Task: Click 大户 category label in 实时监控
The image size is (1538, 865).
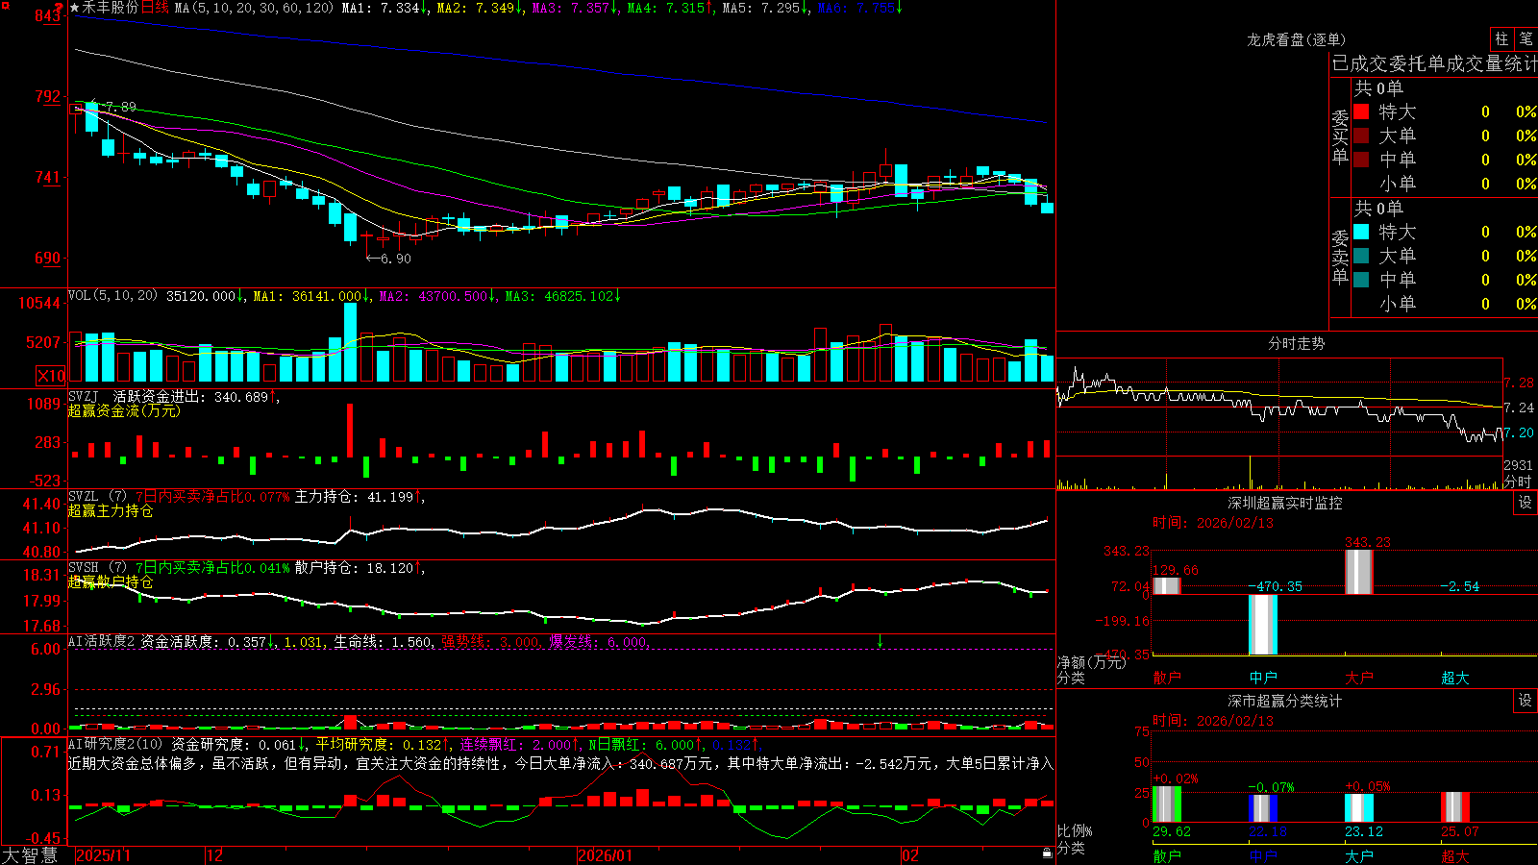Action: click(x=1358, y=677)
